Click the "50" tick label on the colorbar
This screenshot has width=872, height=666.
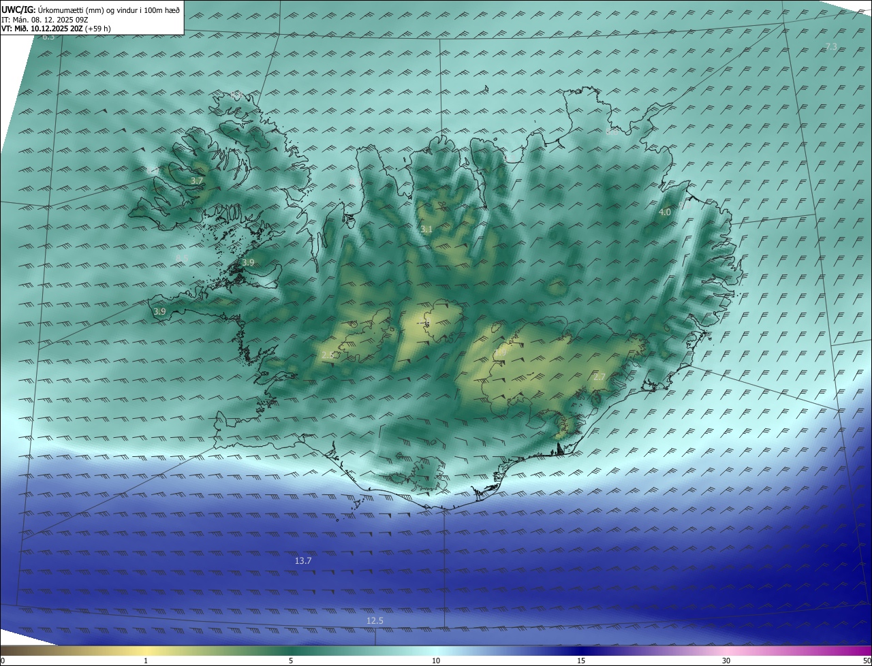[867, 661]
